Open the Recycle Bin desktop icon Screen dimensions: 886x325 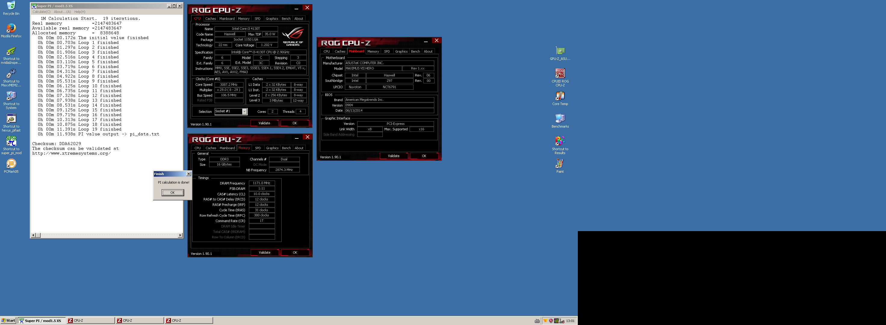coord(11,8)
